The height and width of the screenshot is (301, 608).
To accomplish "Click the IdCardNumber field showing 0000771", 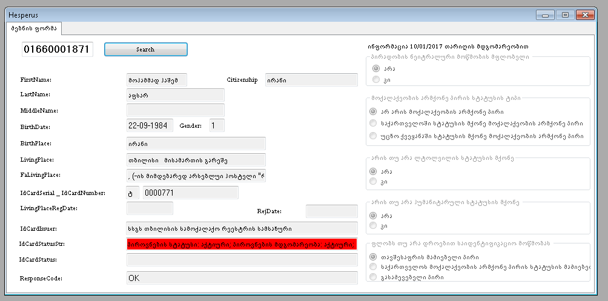I will [190, 193].
